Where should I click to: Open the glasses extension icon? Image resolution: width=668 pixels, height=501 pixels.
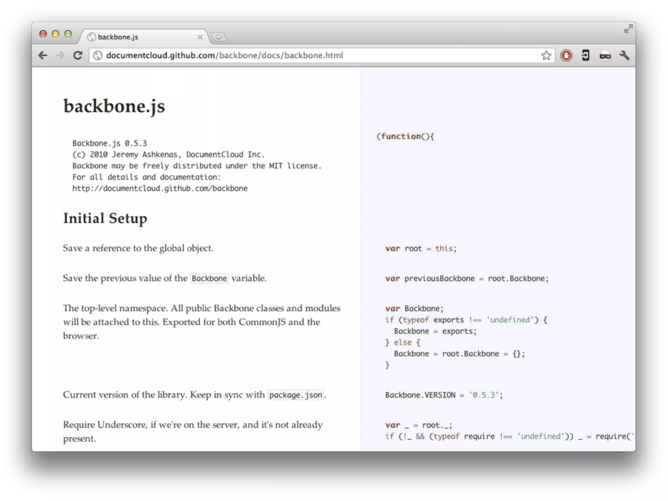pos(605,56)
